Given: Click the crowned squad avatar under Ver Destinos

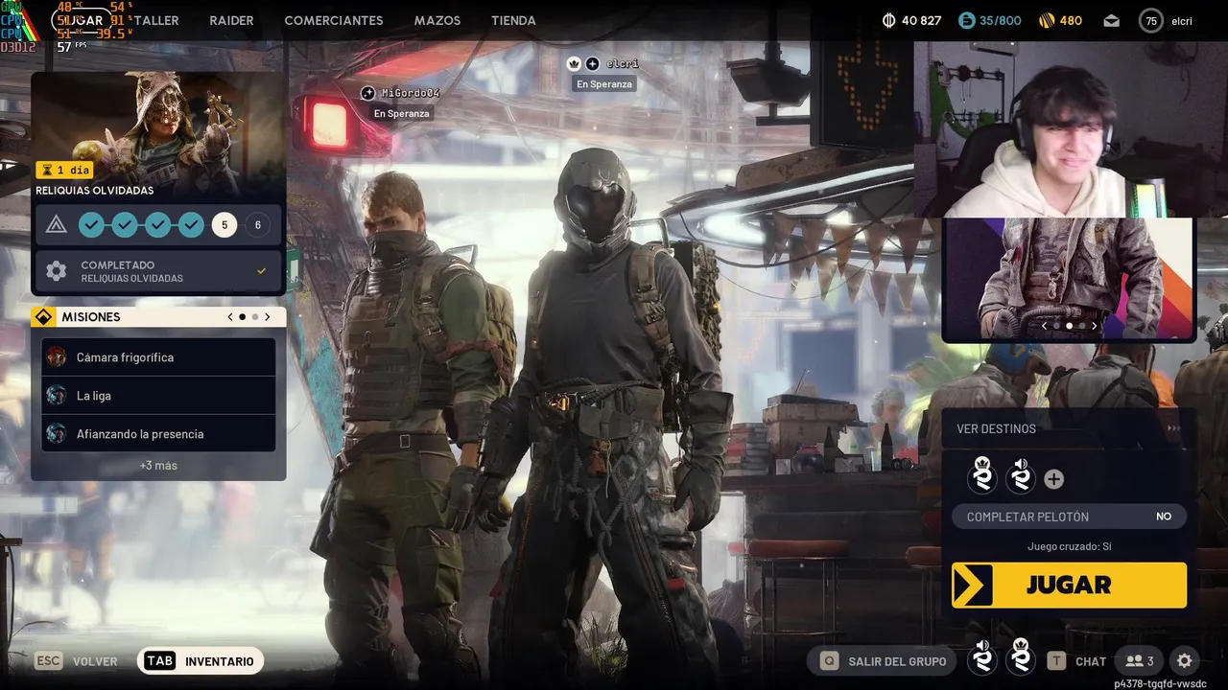Looking at the screenshot, I should [982, 476].
